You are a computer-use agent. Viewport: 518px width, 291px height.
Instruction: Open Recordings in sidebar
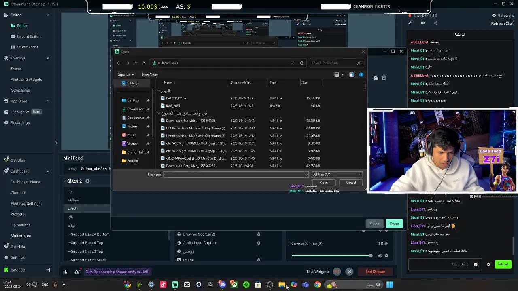pos(20,123)
